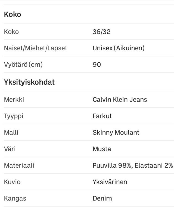Click the Malli row label
Viewport: 174px width, 209px height.
point(11,133)
